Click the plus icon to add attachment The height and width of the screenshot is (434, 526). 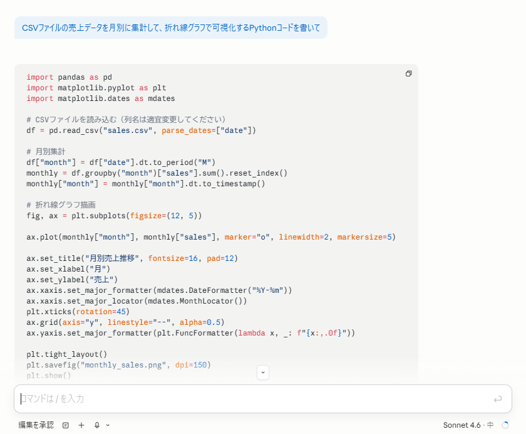point(81,425)
